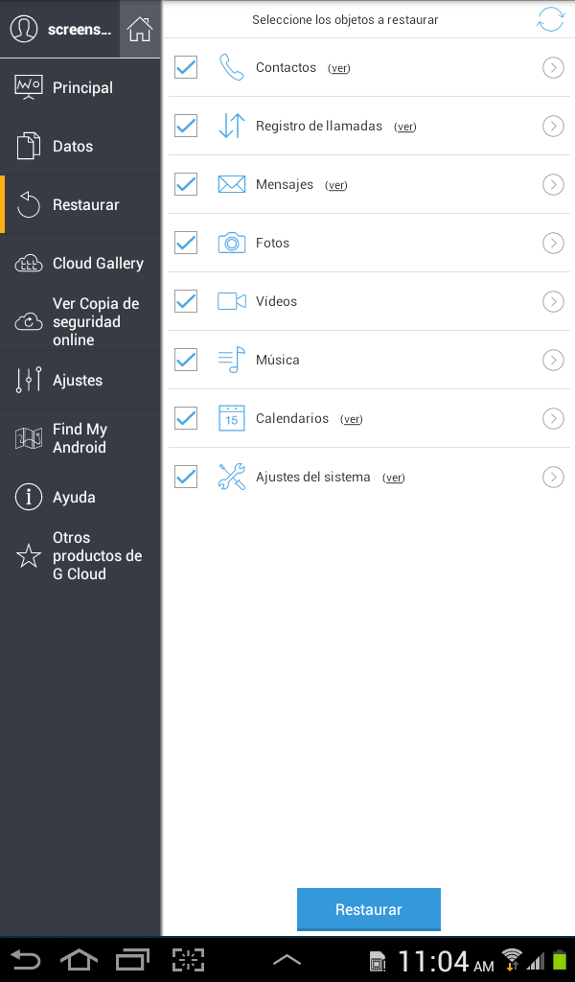Uncheck the Vídeos checkbox

point(186,301)
